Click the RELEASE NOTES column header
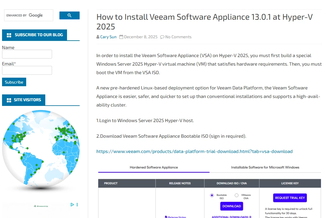 pos(180,183)
